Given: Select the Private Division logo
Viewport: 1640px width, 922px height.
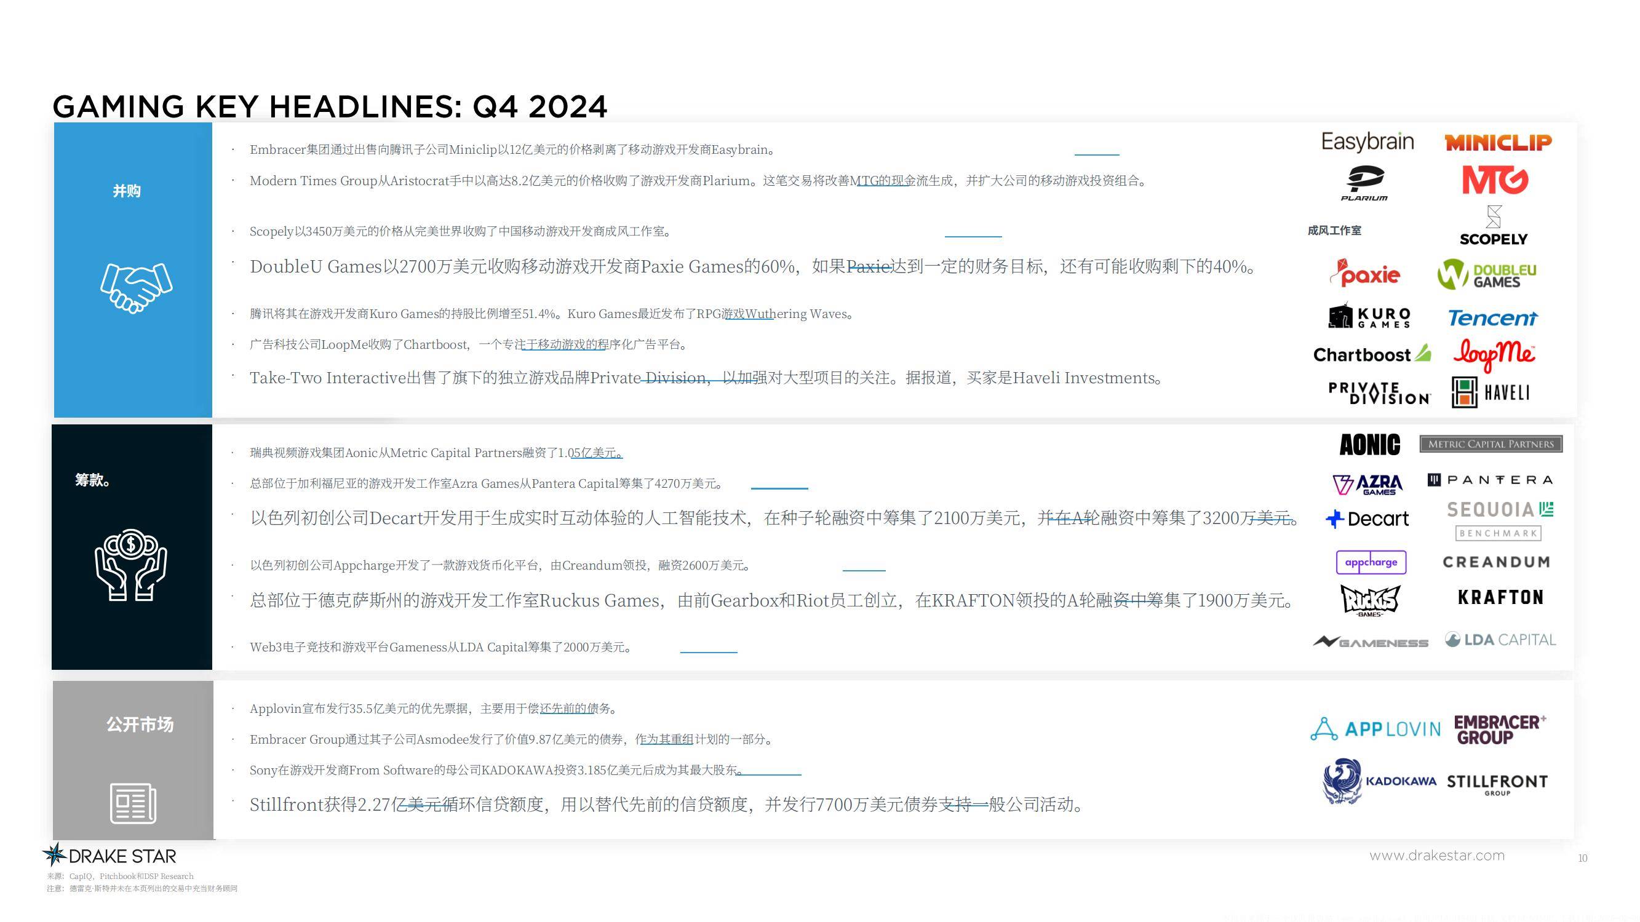Looking at the screenshot, I should pos(1379,393).
